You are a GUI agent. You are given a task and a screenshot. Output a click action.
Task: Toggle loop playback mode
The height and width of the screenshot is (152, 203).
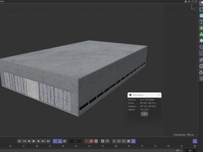(x=55, y=141)
